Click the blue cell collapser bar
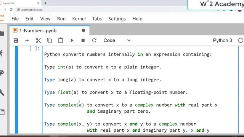This screenshot has height=137, width=244. coord(17,90)
